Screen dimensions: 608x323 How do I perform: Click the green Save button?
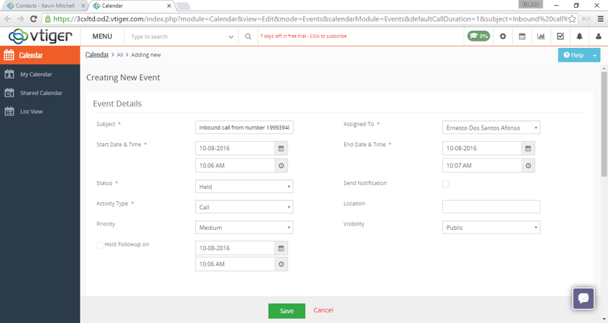[x=286, y=311]
